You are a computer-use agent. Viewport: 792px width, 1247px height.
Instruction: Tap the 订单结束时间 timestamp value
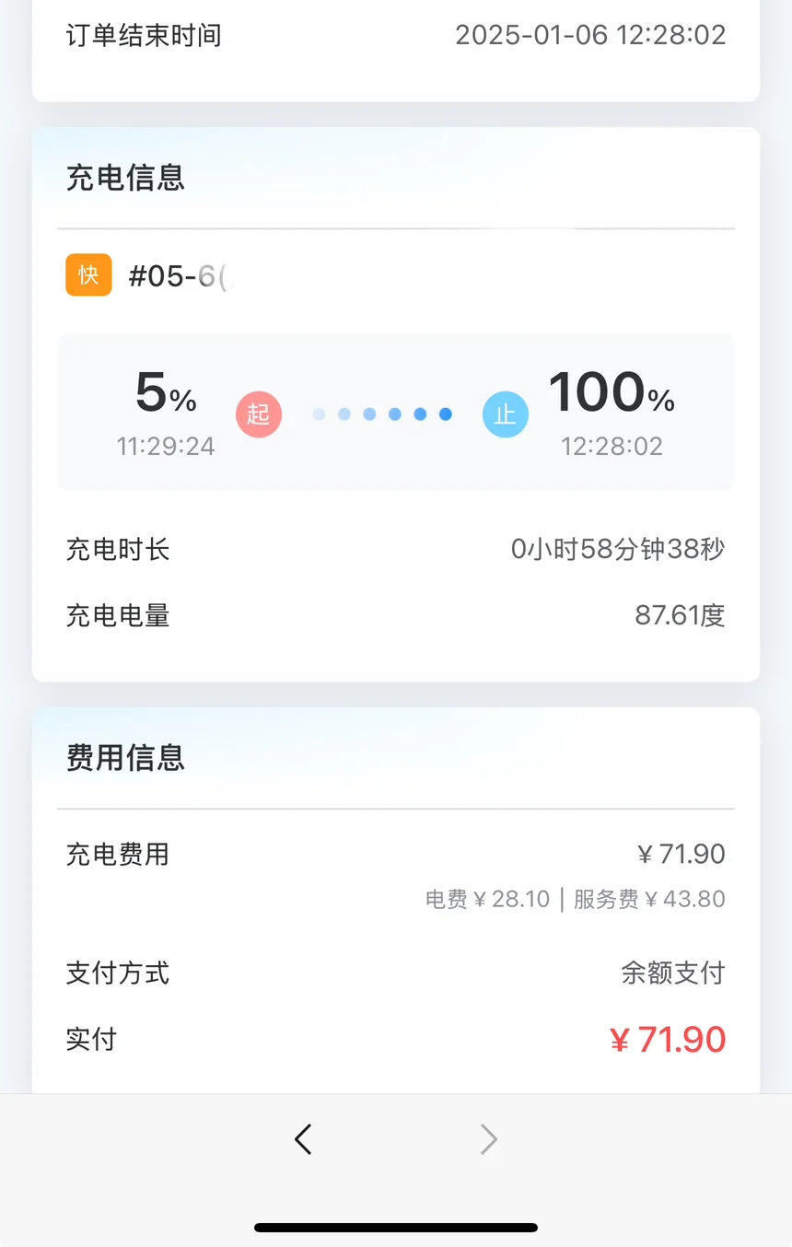click(x=590, y=35)
